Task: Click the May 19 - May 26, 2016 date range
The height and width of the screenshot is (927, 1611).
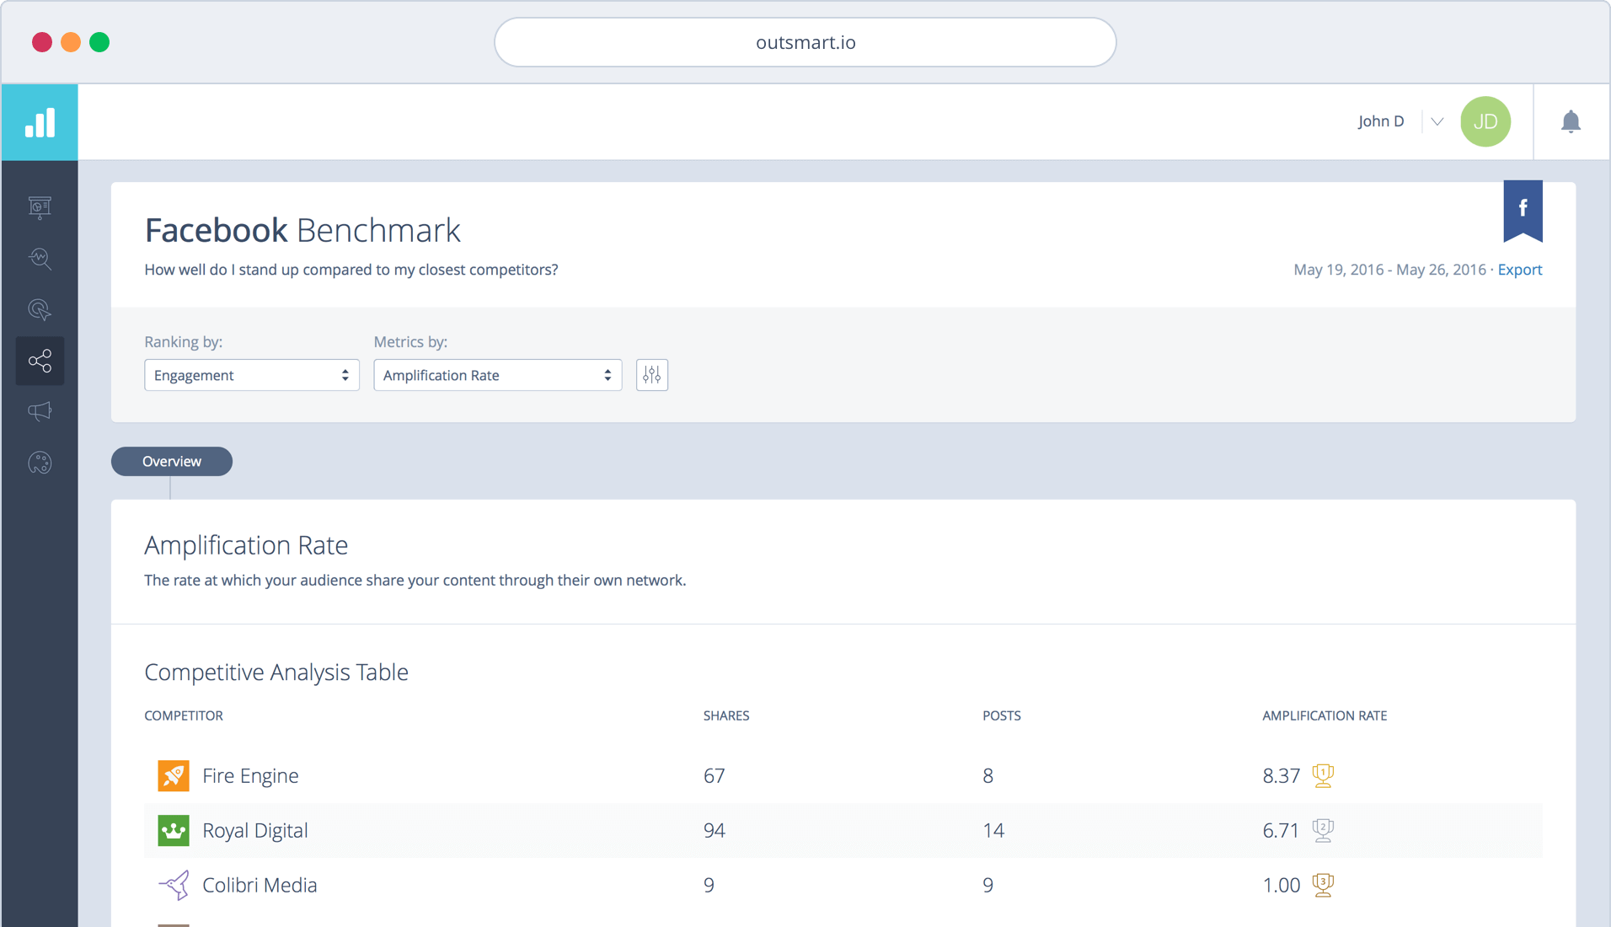Action: tap(1389, 270)
